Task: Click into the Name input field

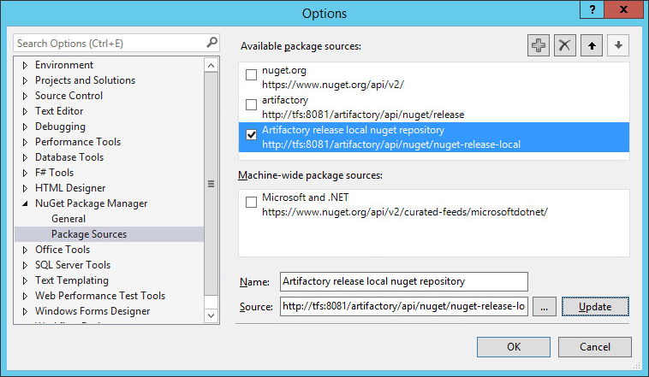Action: (403, 281)
